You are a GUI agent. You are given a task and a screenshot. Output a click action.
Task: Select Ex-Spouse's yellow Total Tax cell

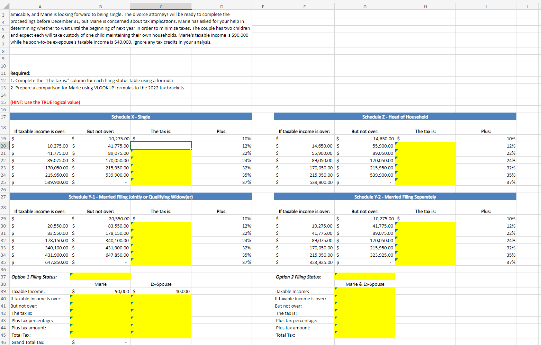(x=161, y=335)
